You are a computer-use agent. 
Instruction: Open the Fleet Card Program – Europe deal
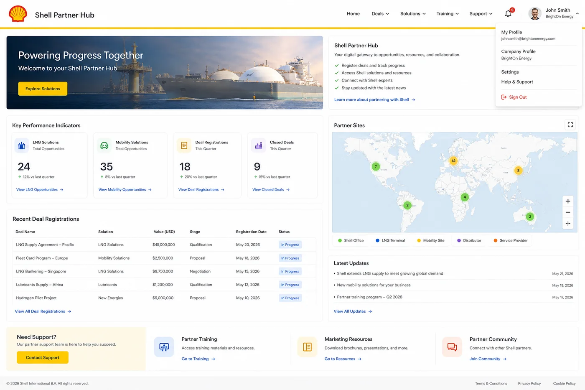point(42,258)
